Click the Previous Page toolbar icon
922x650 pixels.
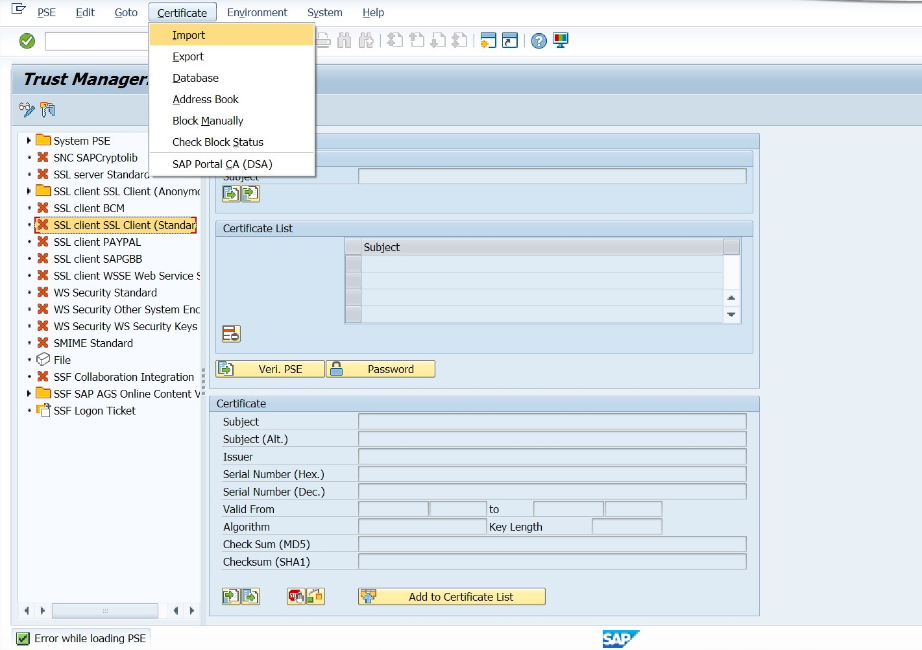tap(417, 40)
